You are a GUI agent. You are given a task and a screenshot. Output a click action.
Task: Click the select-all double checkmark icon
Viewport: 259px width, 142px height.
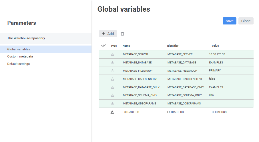tap(103, 46)
